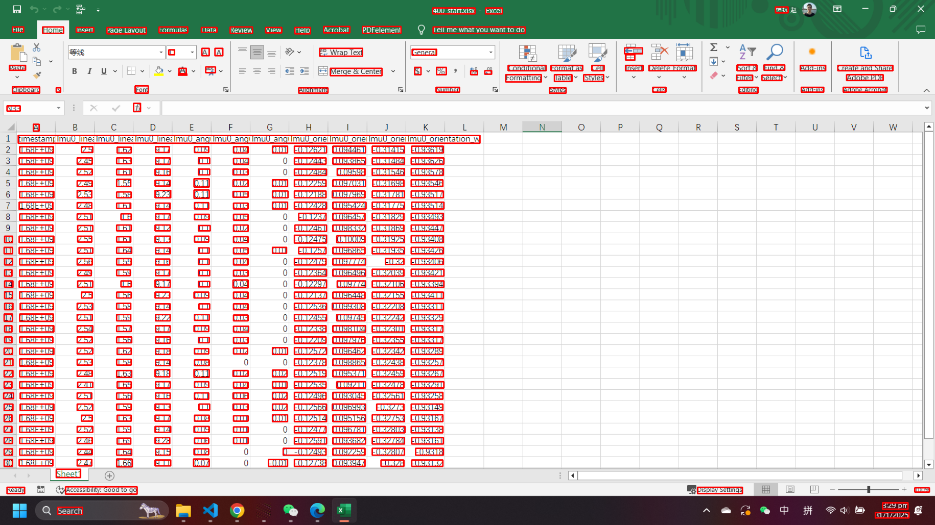The image size is (935, 525).
Task: Open the Page Layout tab
Action: (x=126, y=30)
